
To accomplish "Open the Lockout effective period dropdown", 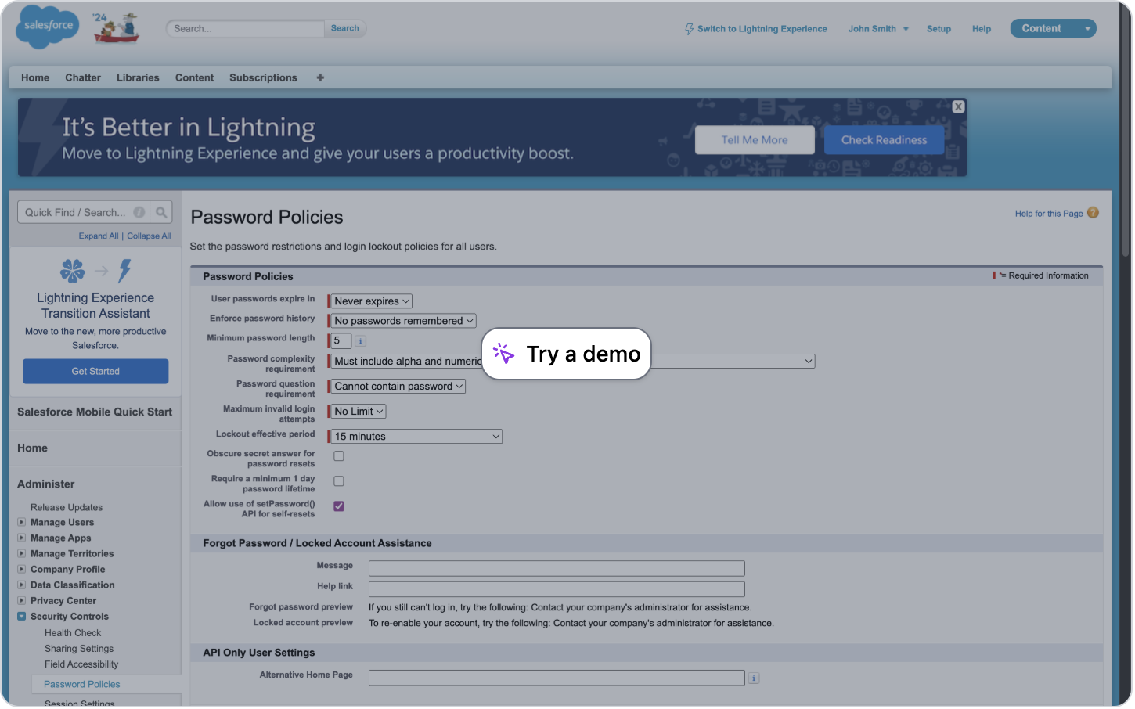I will point(415,436).
